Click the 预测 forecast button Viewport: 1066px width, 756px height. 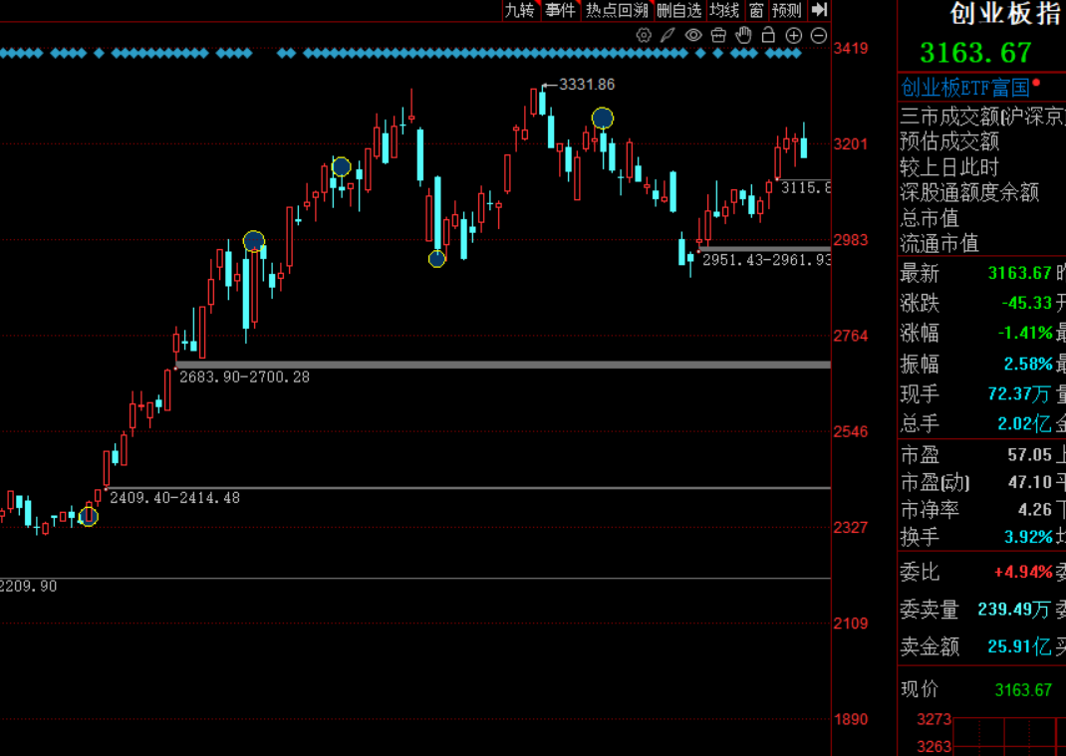click(787, 10)
